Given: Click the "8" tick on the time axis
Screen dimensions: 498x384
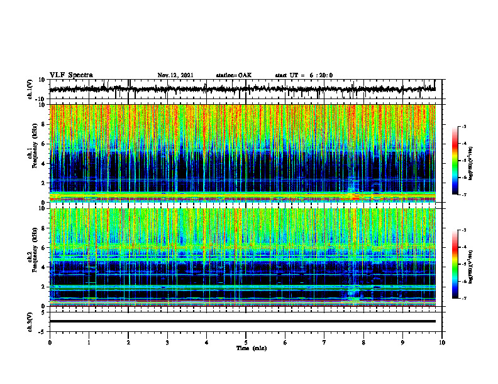Looking at the screenshot, I should point(363,343).
